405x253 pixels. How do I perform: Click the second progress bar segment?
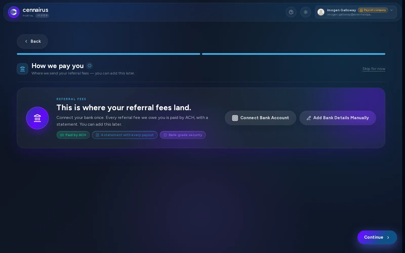(x=294, y=54)
